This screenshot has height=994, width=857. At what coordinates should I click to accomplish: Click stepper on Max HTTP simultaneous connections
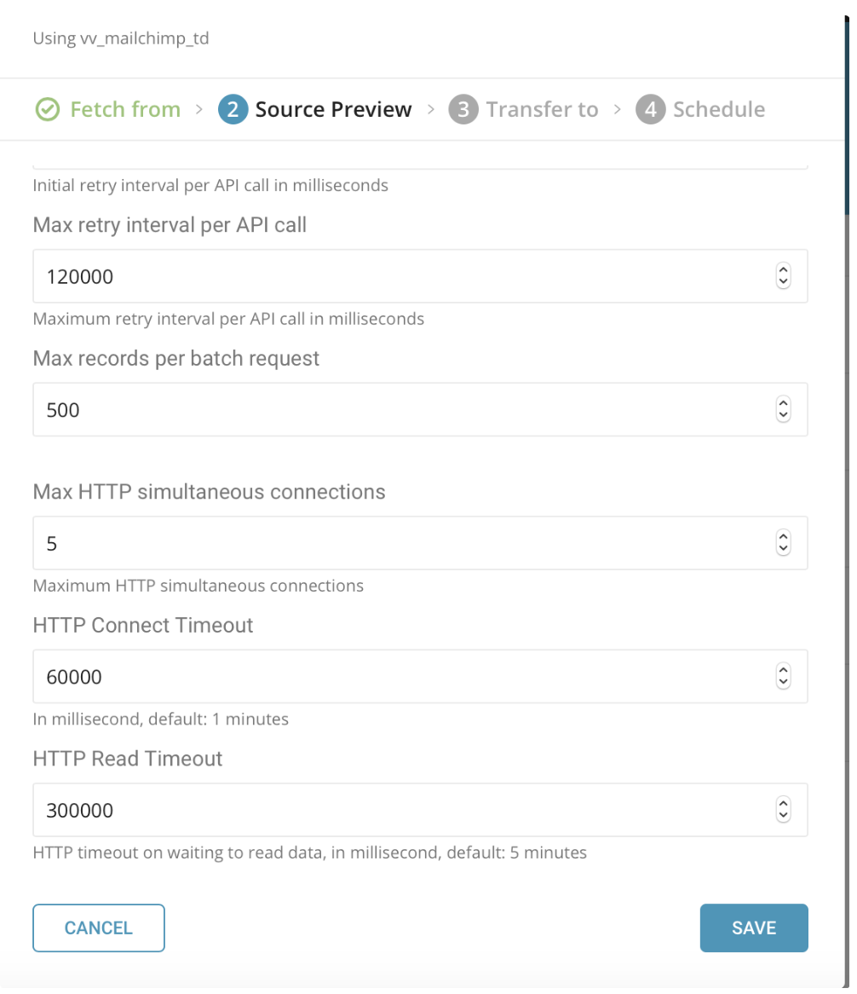784,543
